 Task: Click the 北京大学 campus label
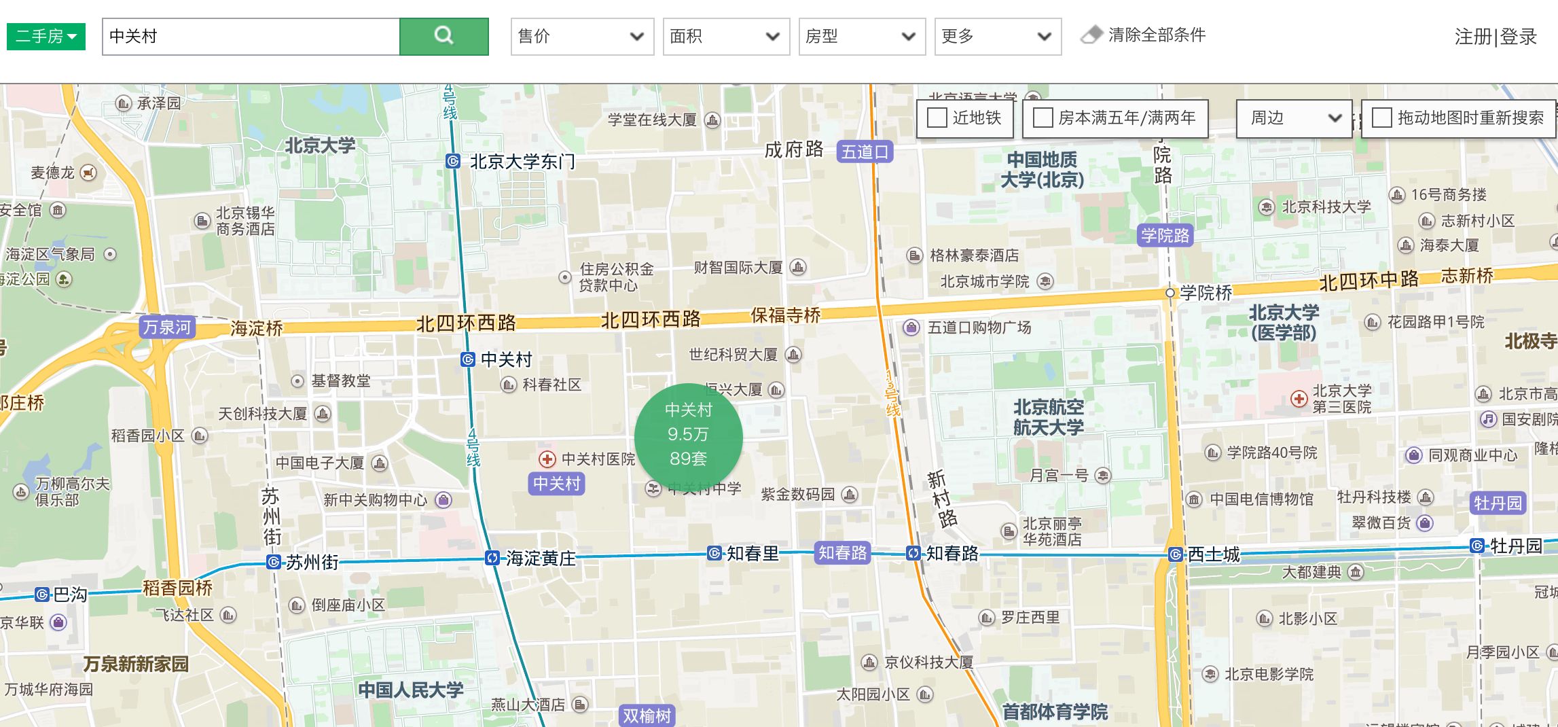point(320,145)
